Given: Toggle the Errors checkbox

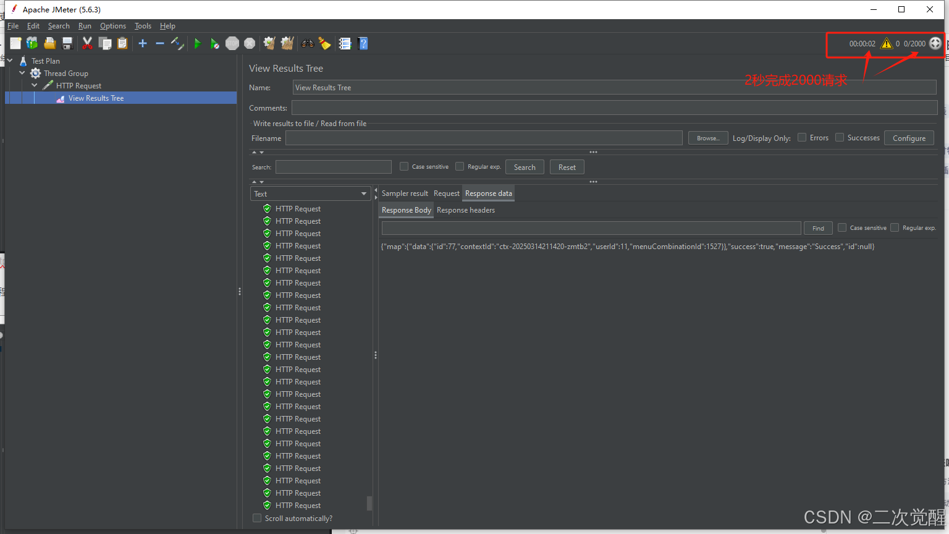Looking at the screenshot, I should coord(802,137).
